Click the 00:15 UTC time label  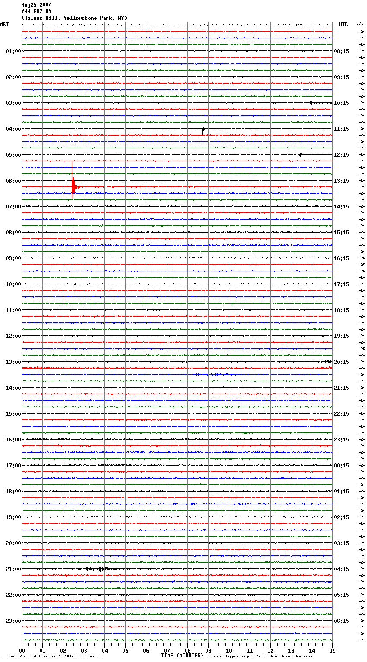[342, 466]
